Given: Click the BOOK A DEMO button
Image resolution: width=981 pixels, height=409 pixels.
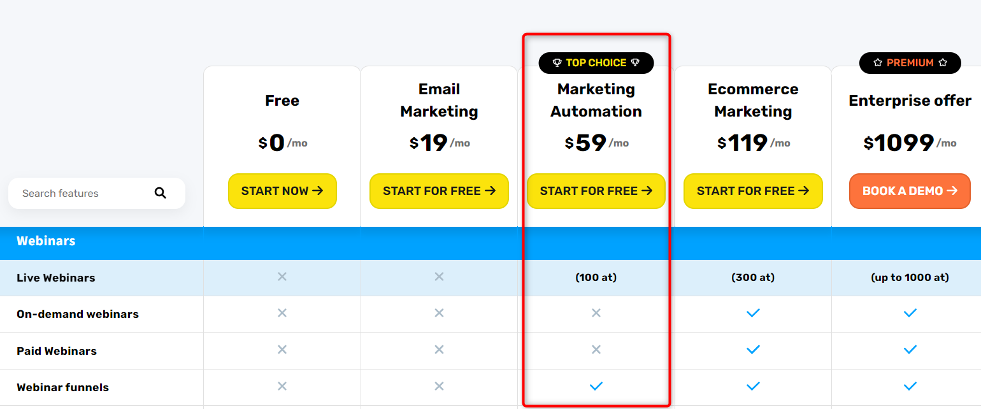Looking at the screenshot, I should click(910, 191).
